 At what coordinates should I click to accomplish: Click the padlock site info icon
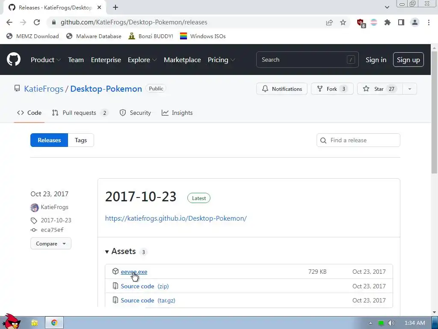(x=54, y=22)
